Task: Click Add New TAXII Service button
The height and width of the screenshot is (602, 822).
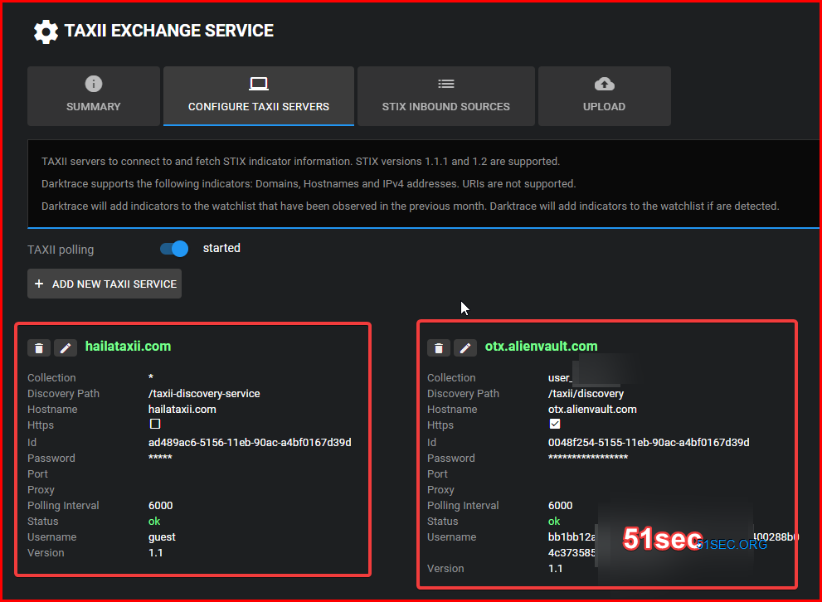Action: tap(105, 284)
